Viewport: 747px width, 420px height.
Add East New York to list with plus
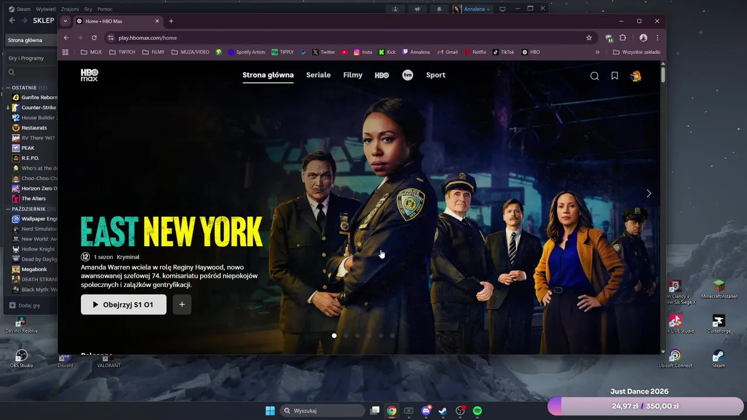pyautogui.click(x=182, y=304)
